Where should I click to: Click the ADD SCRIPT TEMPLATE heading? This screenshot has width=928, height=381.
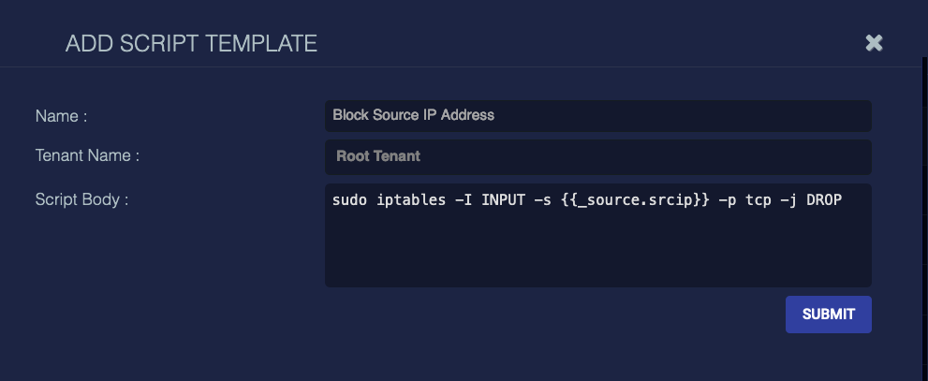point(191,44)
